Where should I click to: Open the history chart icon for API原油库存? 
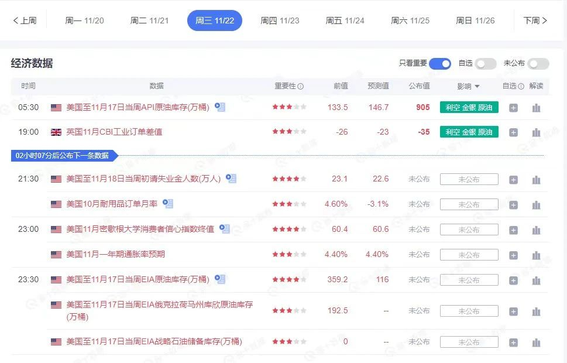(x=537, y=107)
